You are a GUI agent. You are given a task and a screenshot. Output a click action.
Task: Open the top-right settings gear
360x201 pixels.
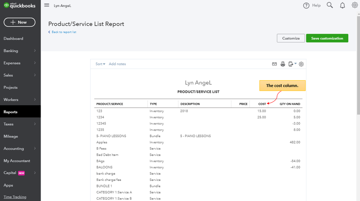click(x=355, y=5)
